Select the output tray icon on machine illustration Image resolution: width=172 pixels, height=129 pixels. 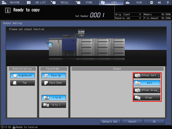point(50,45)
